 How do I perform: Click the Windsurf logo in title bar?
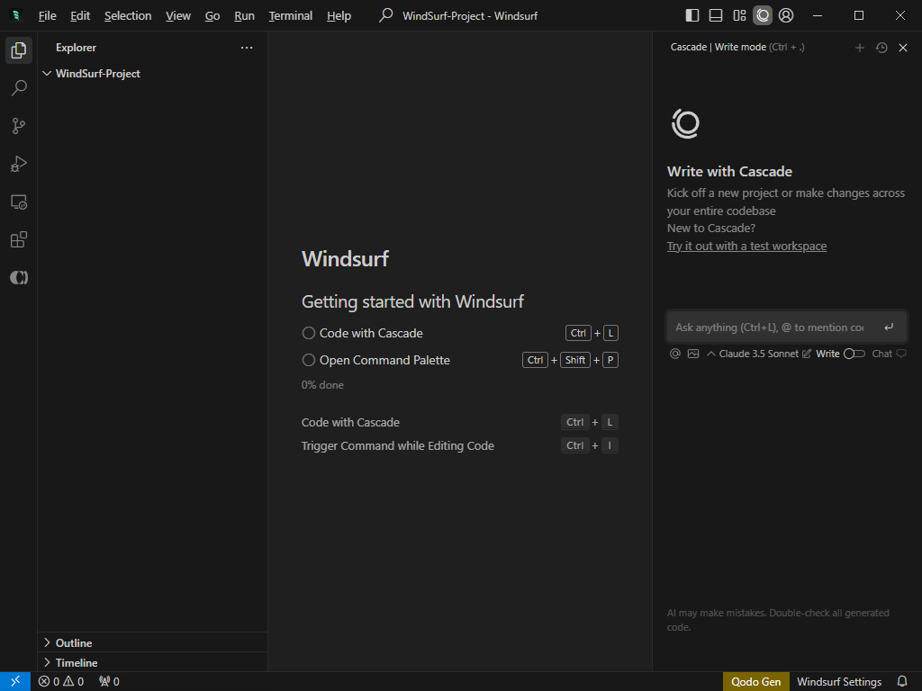click(16, 15)
